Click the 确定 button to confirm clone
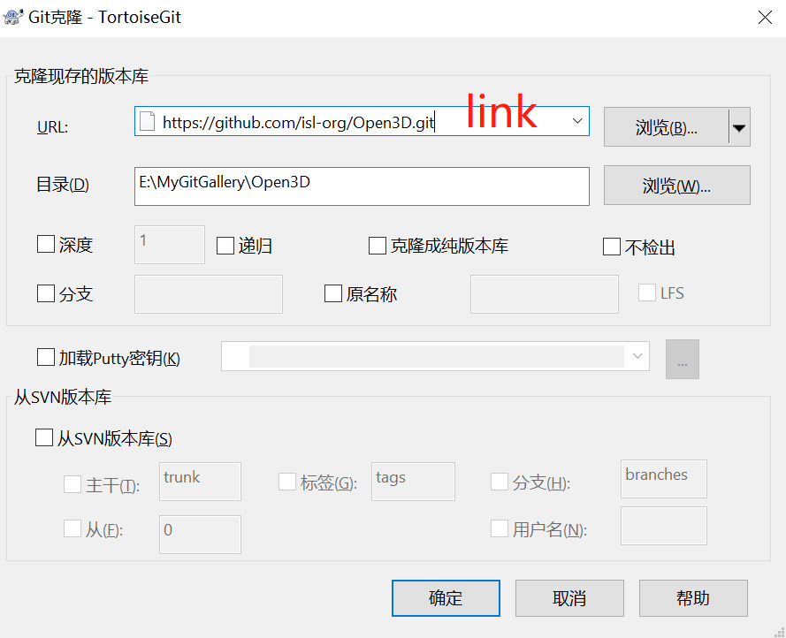The width and height of the screenshot is (786, 638). 446,598
